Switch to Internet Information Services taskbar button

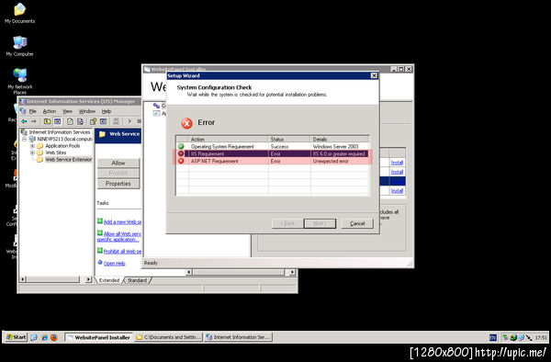point(238,337)
